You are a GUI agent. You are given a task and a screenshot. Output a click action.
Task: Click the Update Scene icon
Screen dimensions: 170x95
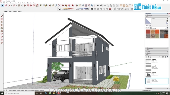click(146, 57)
